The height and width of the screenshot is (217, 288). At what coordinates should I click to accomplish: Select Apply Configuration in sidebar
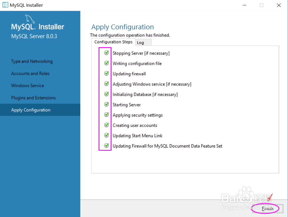(31, 110)
